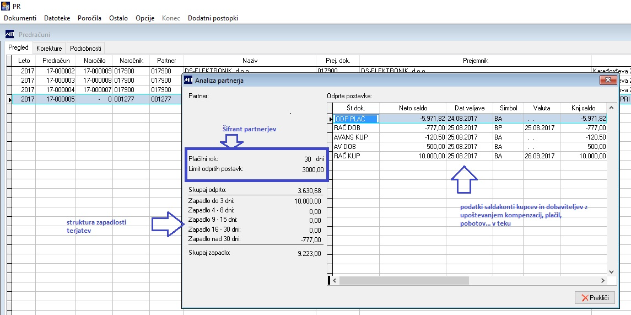The height and width of the screenshot is (315, 631).
Task: Switch to the Korekture tab
Action: [49, 49]
